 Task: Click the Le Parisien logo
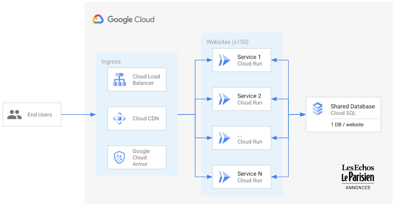(357, 178)
